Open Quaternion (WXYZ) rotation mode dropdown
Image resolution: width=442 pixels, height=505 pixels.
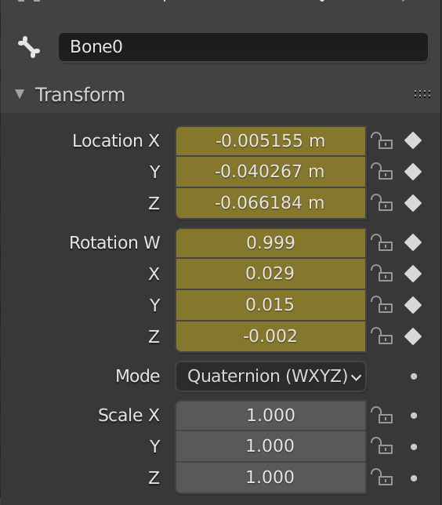click(x=270, y=376)
